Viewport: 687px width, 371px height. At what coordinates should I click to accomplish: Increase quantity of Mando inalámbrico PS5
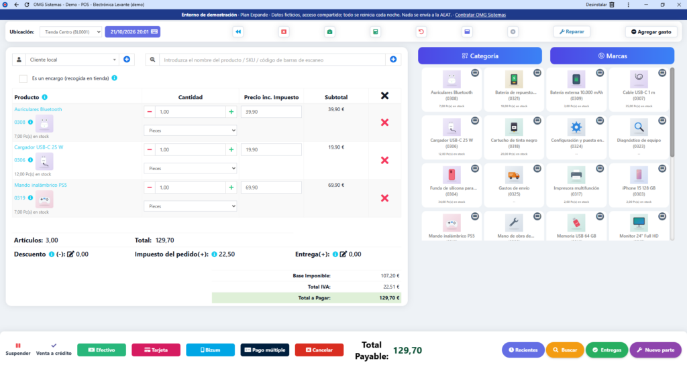click(x=231, y=188)
